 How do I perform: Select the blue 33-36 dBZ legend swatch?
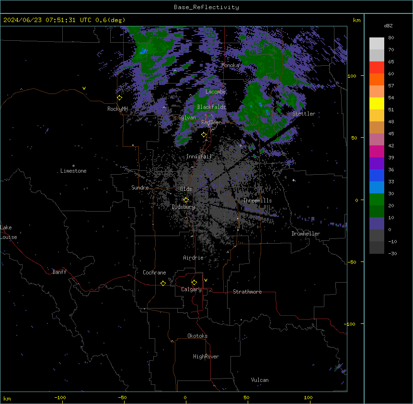click(377, 175)
